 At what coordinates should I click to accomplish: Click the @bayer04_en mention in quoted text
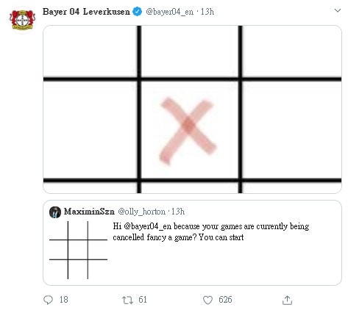coord(148,226)
